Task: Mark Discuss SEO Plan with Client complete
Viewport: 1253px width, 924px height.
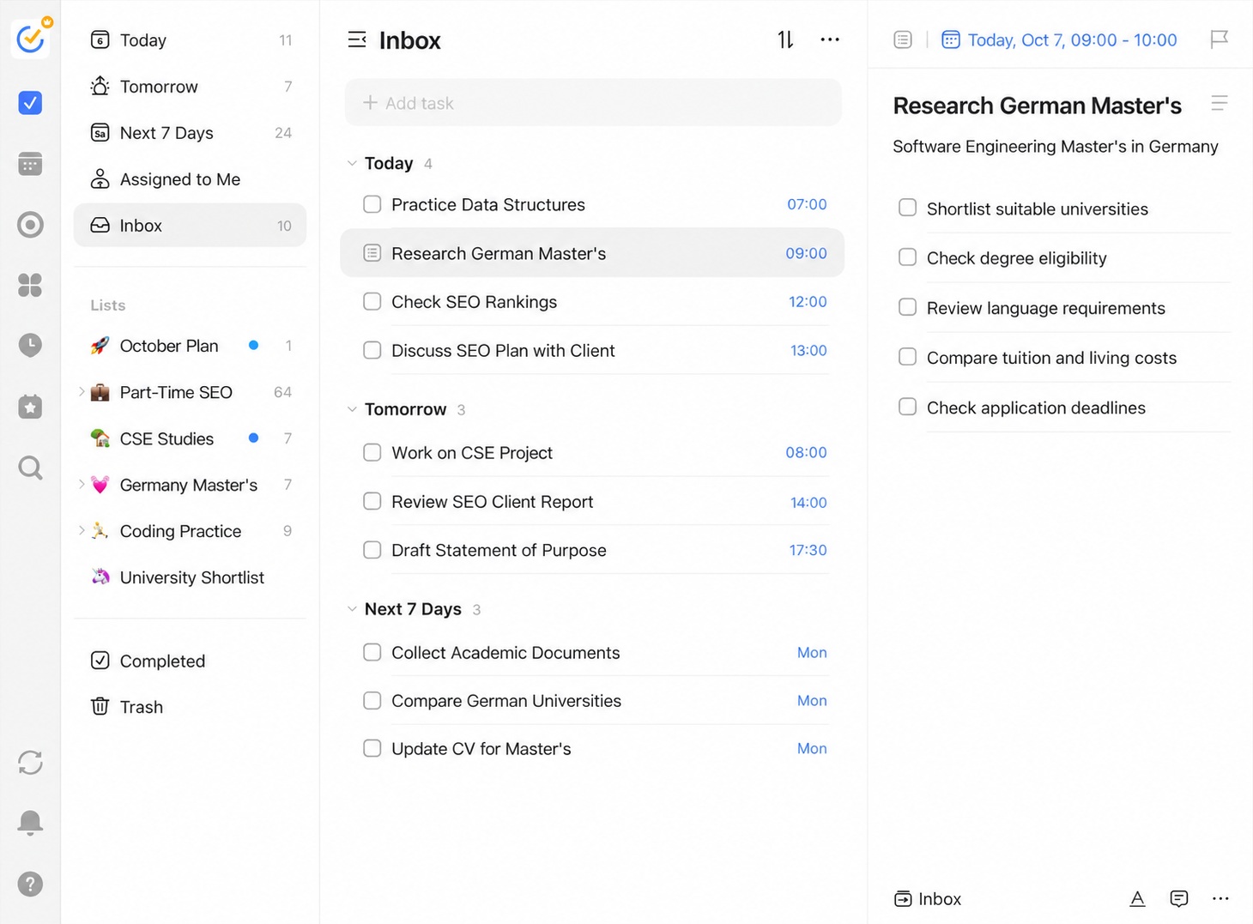Action: coord(372,350)
